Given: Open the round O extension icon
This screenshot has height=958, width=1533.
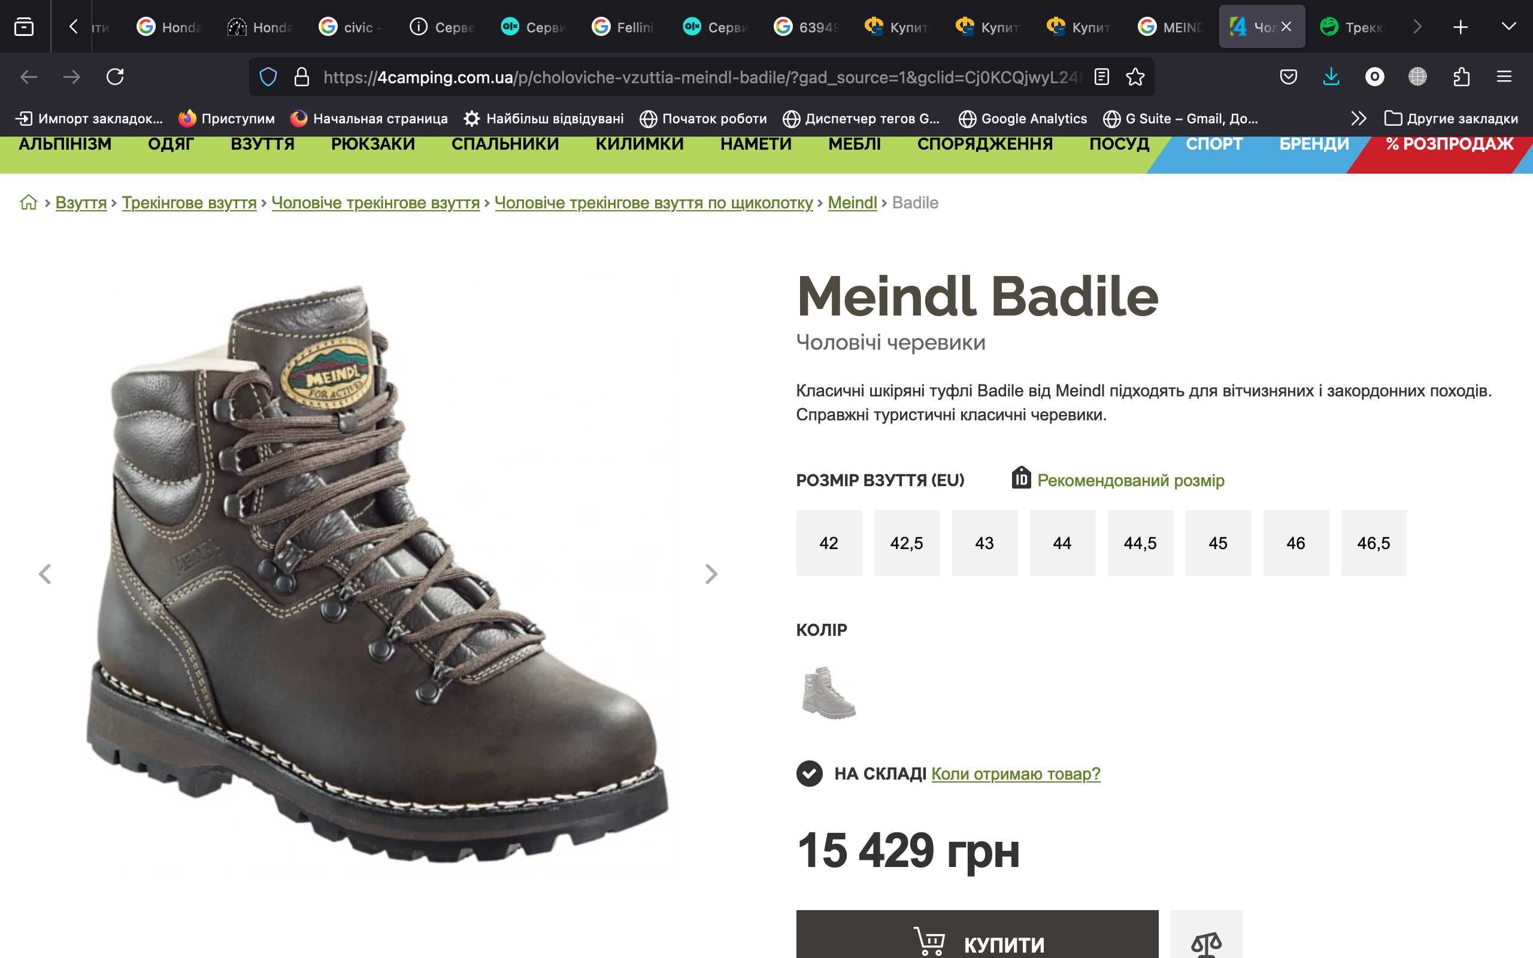Looking at the screenshot, I should pyautogui.click(x=1374, y=77).
